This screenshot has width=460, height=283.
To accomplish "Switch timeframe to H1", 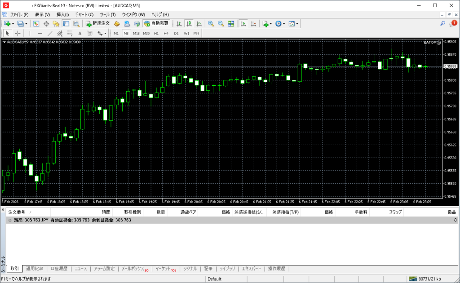I will [156, 33].
